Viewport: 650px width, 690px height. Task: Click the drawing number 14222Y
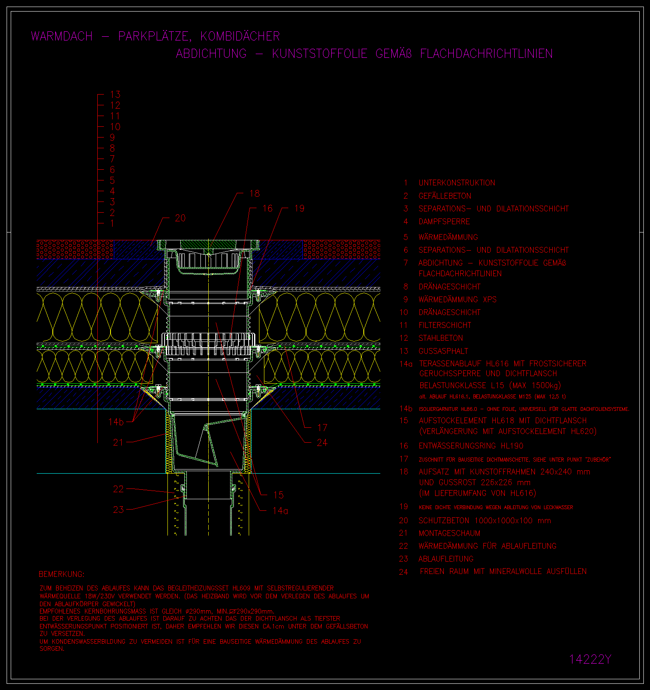tap(590, 659)
